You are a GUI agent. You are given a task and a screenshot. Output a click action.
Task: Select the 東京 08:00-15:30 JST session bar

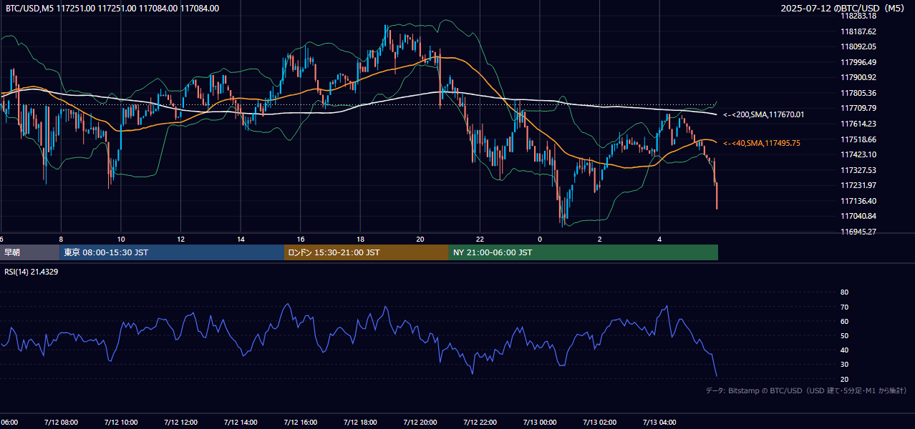[x=172, y=252]
